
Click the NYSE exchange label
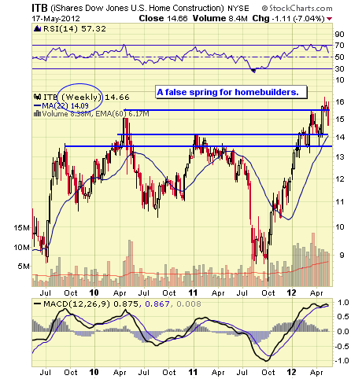pyautogui.click(x=238, y=9)
